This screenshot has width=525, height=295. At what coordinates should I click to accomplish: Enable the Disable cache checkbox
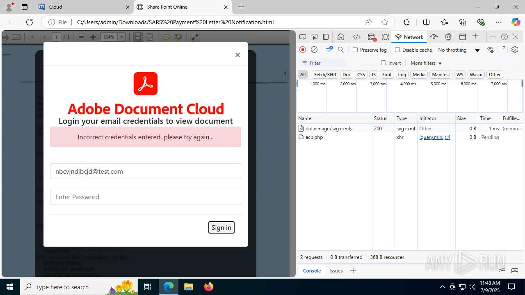coord(397,50)
